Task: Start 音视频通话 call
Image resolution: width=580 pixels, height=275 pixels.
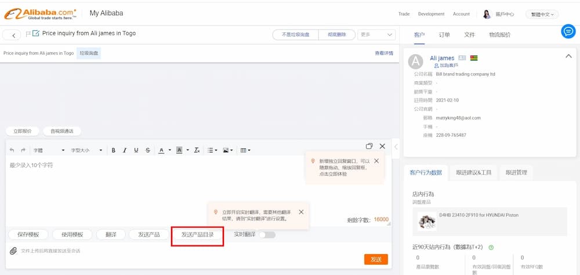Action: coord(62,131)
